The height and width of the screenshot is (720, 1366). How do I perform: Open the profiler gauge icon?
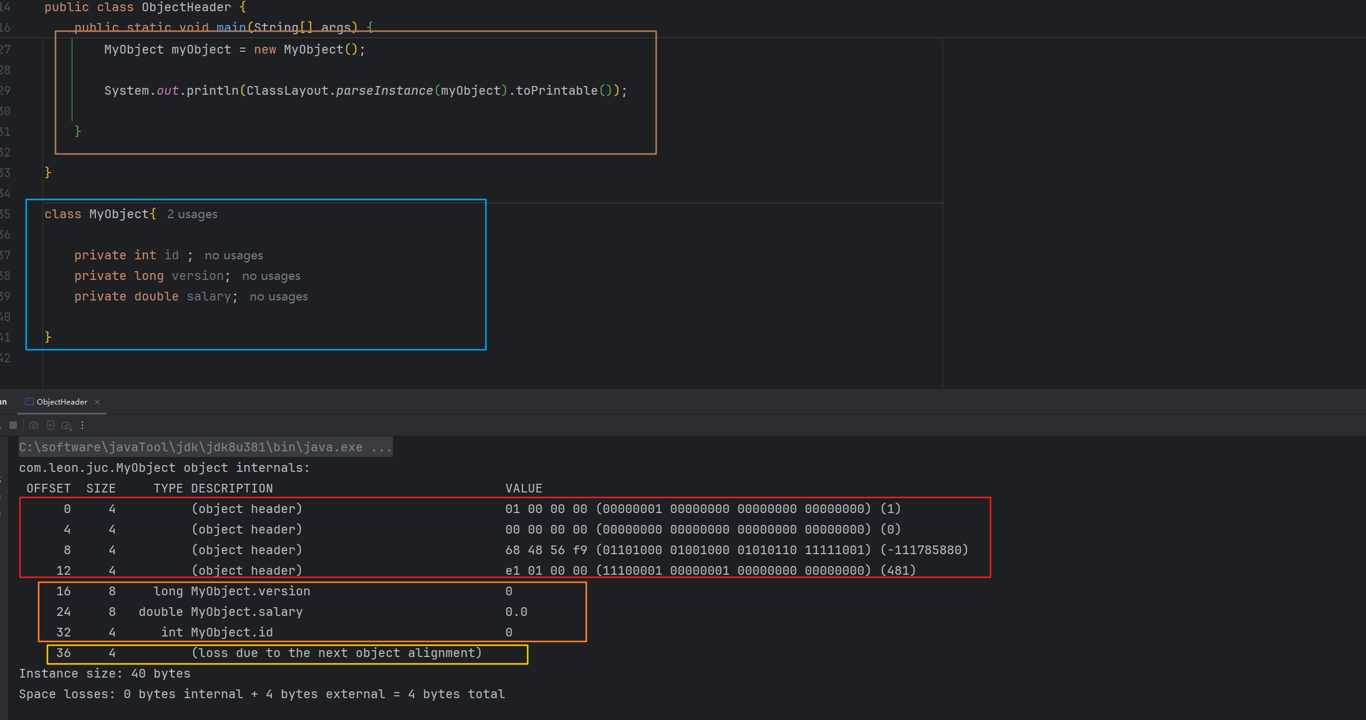pyautogui.click(x=67, y=426)
